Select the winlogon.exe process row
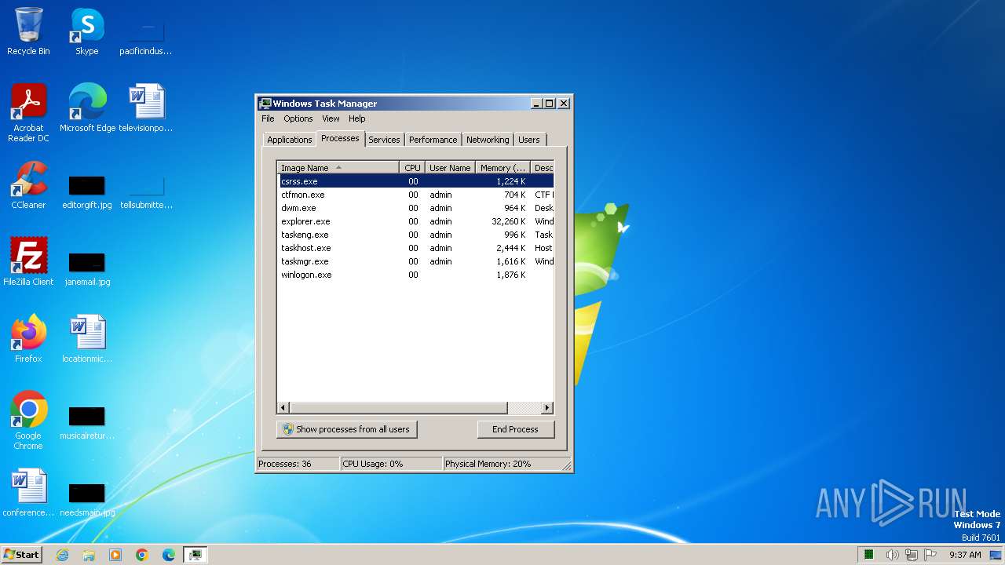 (415, 275)
